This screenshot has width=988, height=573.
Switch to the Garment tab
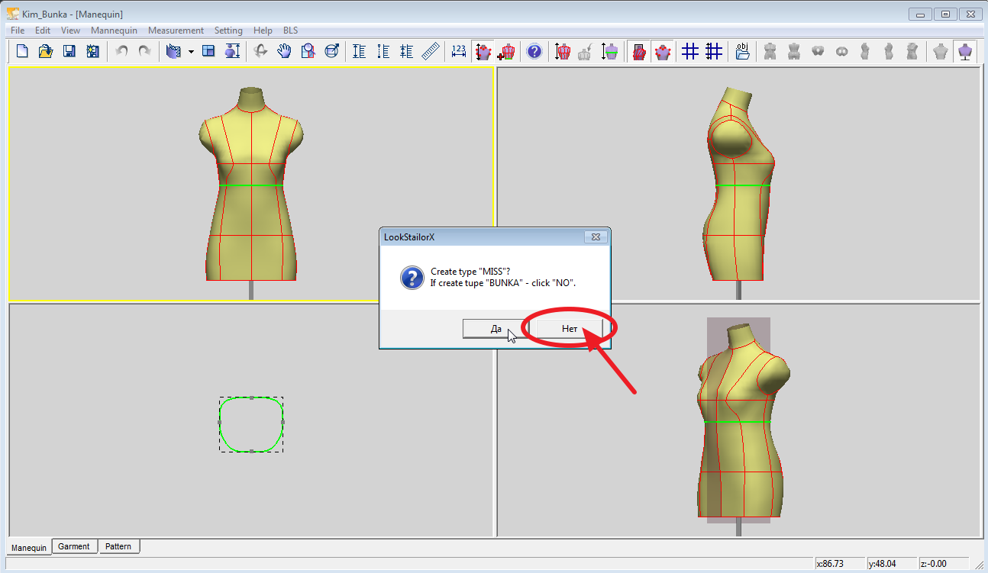point(74,546)
